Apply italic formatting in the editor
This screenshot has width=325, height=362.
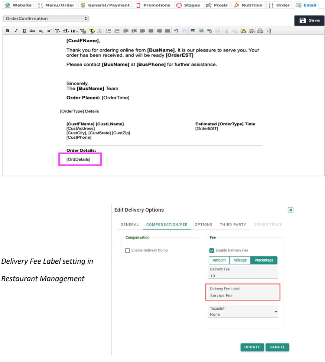(16, 31)
